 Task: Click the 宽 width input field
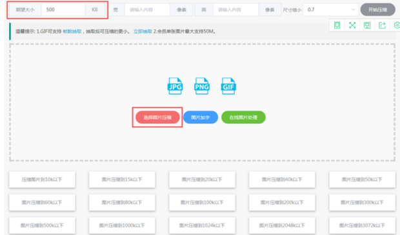coord(147,10)
